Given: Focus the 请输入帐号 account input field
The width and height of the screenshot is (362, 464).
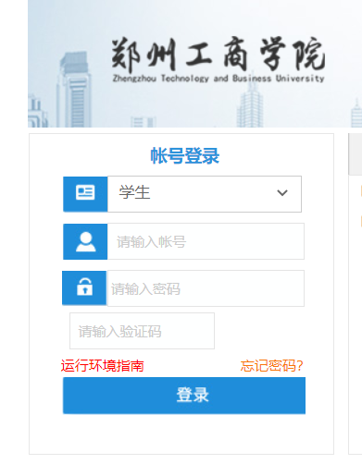Looking at the screenshot, I should [206, 241].
